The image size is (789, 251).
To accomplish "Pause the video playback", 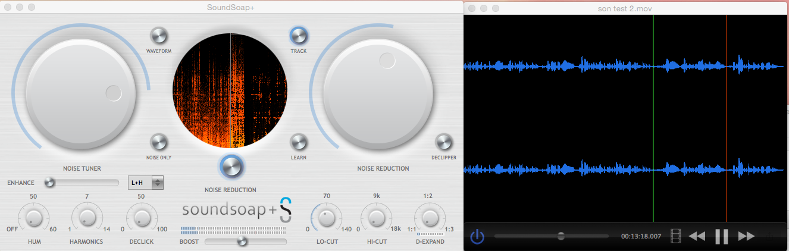I will [x=721, y=236].
